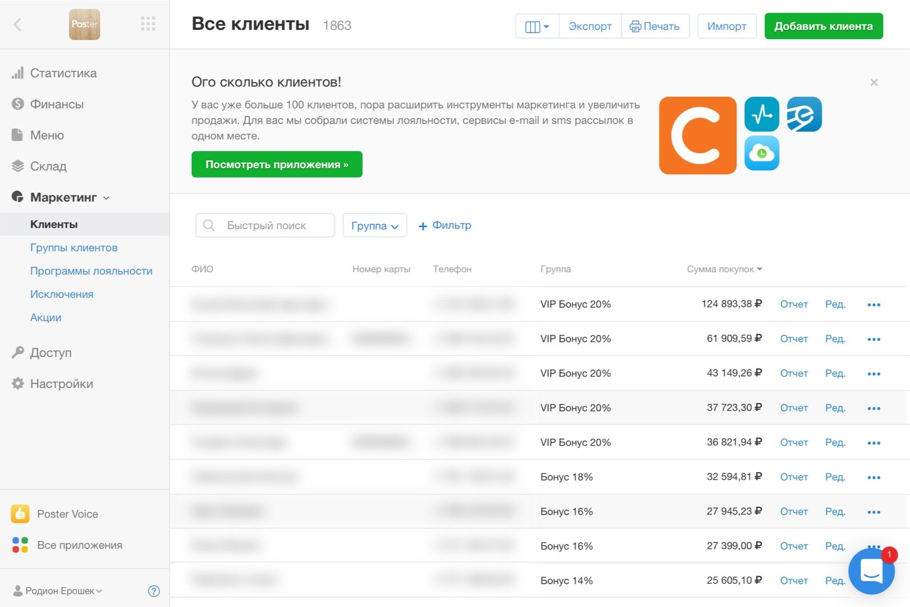Click the large orange C app icon
This screenshot has height=607, width=910.
(698, 135)
